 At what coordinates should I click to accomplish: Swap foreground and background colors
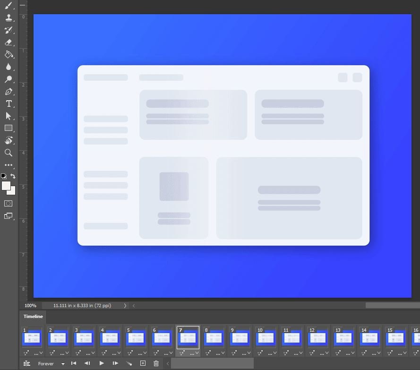pos(13,176)
